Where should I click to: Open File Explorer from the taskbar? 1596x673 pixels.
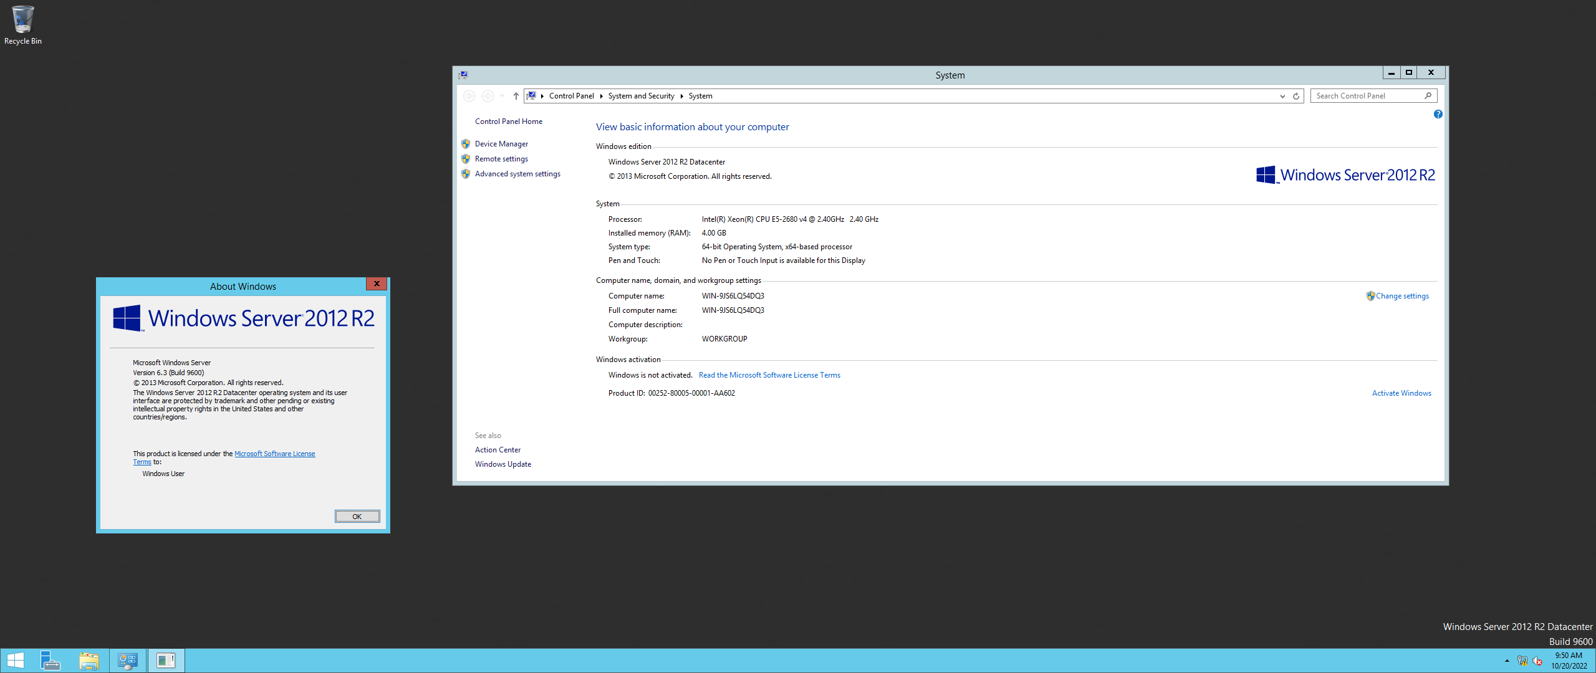tap(89, 661)
